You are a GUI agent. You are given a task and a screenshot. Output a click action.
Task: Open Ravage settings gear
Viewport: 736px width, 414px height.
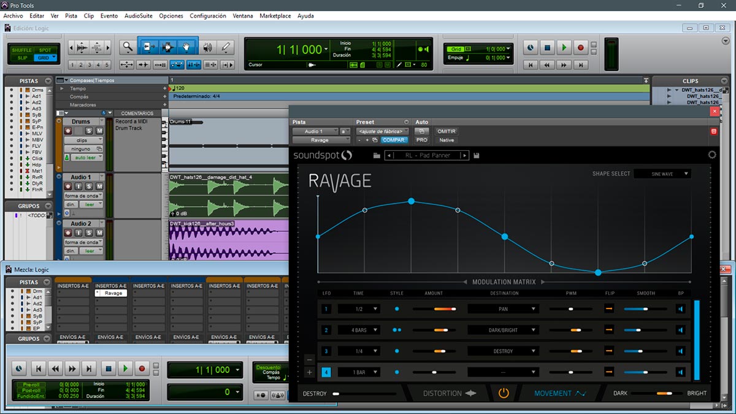coord(712,155)
